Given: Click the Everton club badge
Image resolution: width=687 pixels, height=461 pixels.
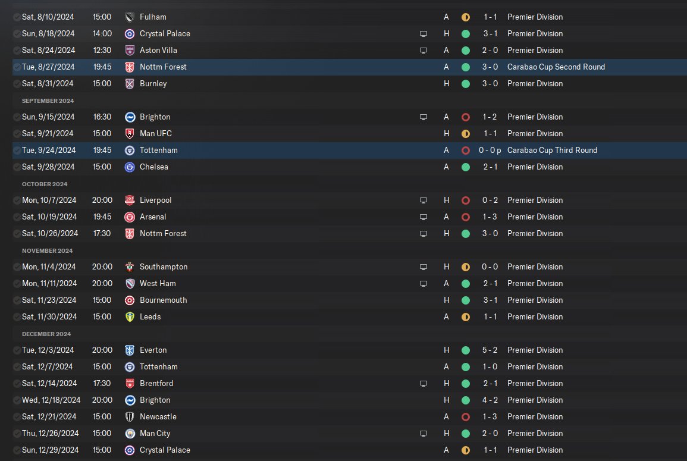Looking at the screenshot, I should click(130, 350).
